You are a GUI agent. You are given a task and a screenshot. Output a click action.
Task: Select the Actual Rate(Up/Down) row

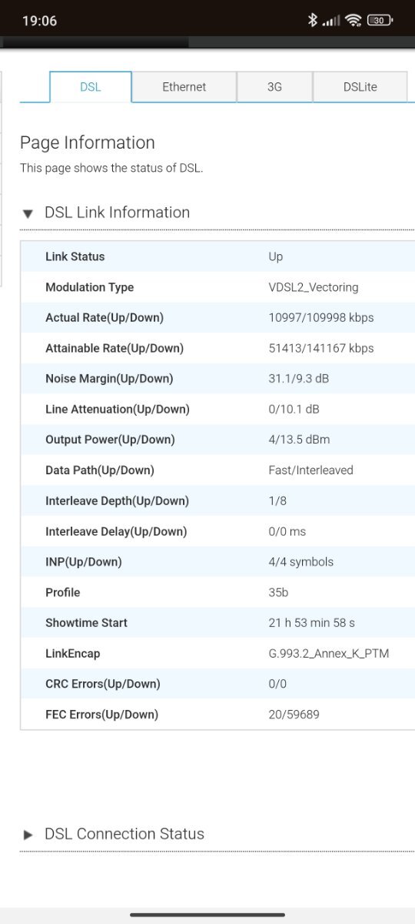(x=217, y=317)
